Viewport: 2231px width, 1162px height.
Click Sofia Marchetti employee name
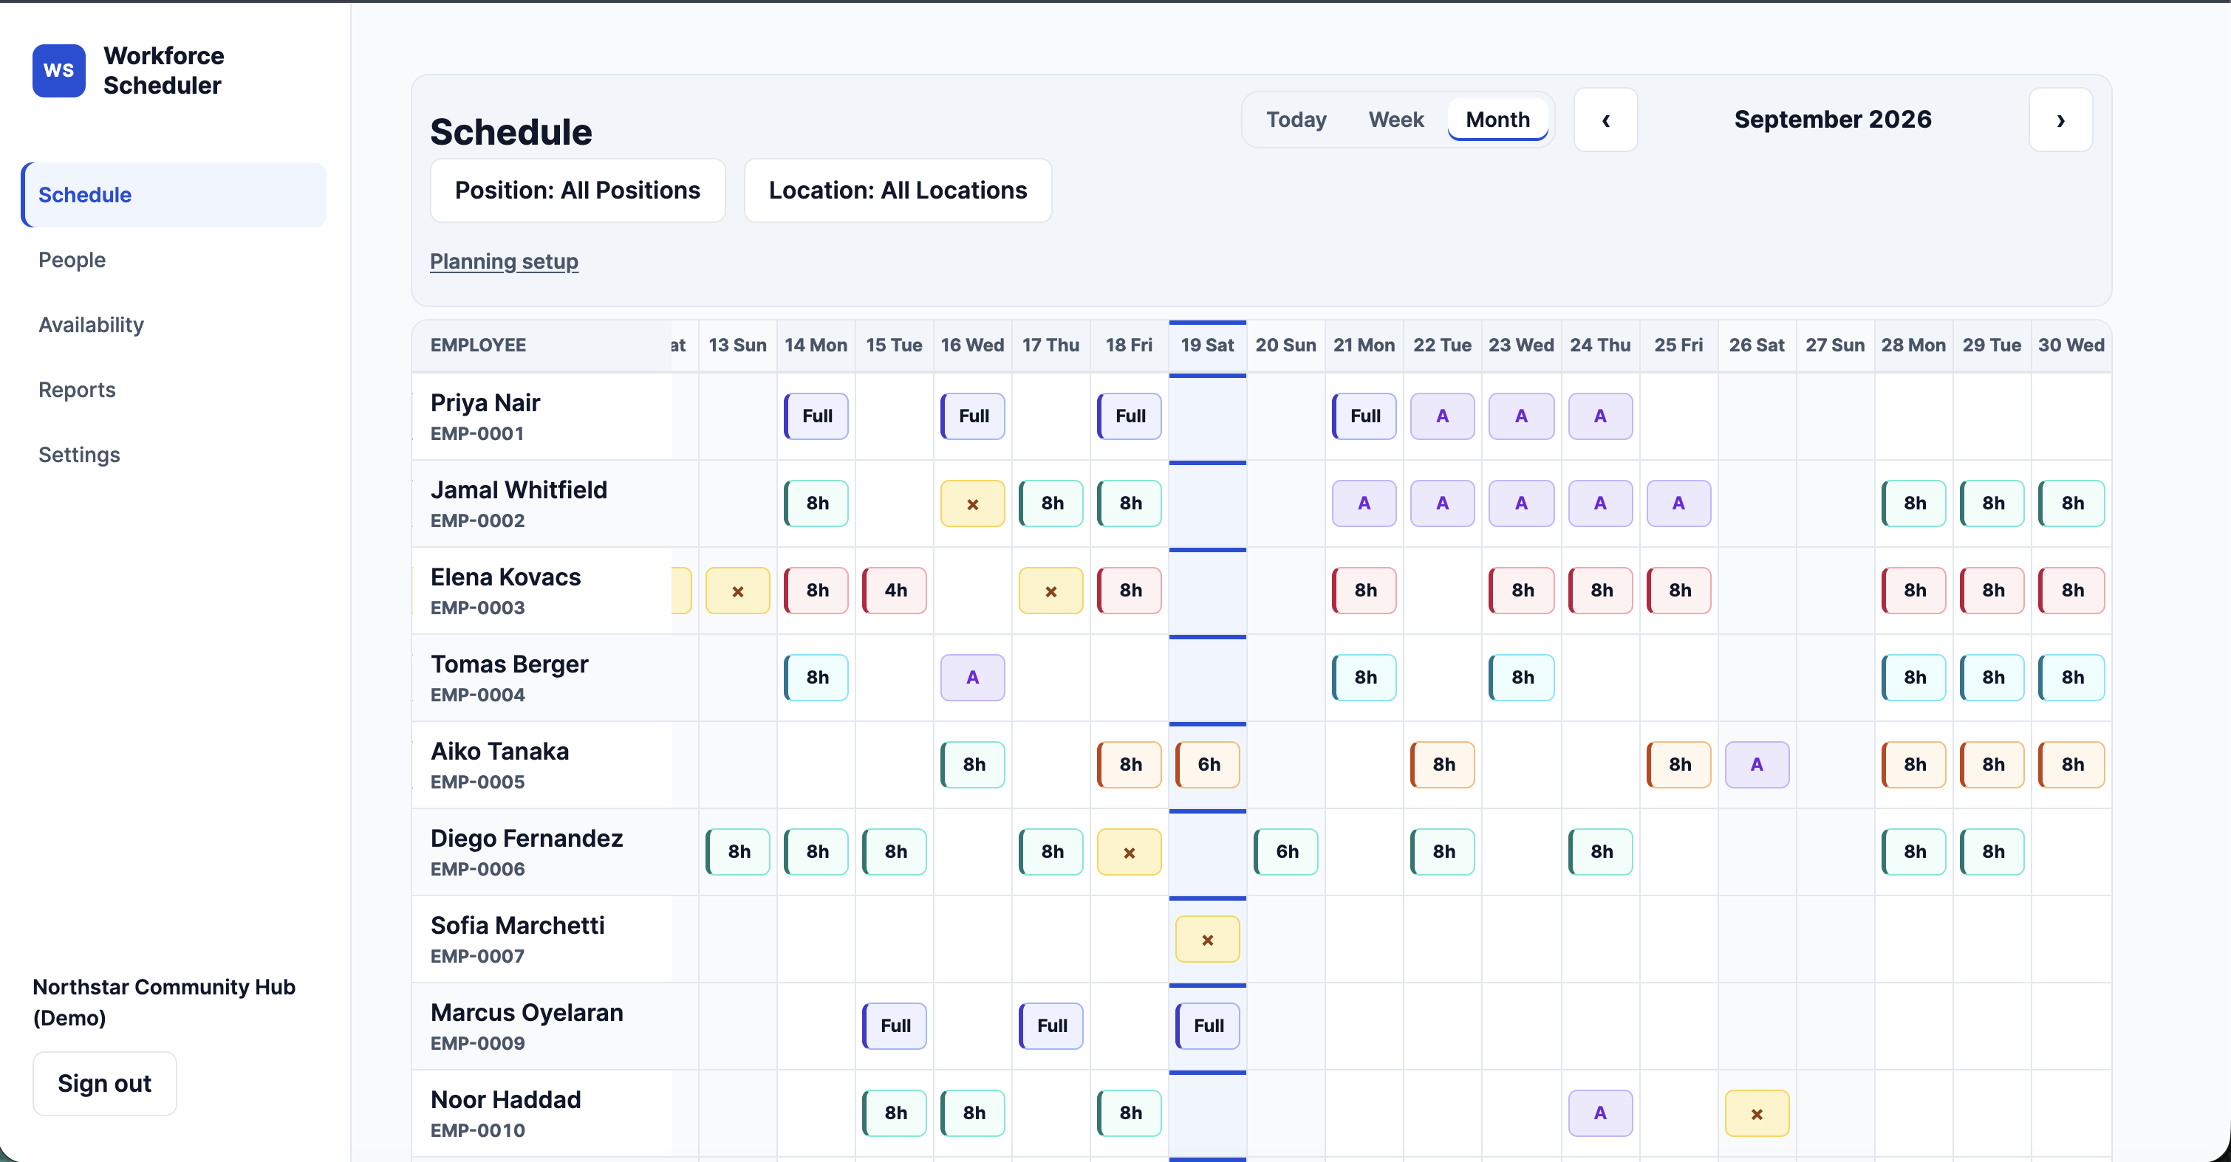pyautogui.click(x=518, y=926)
